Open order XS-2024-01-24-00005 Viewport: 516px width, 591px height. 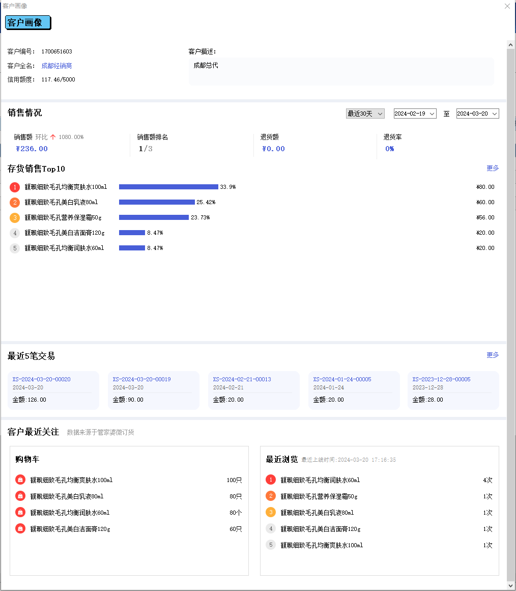click(x=342, y=379)
